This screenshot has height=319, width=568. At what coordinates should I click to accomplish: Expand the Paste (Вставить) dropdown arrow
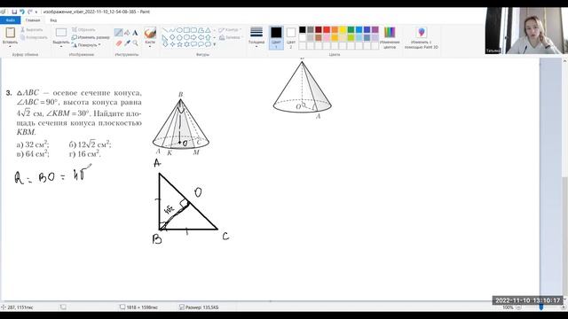10,46
